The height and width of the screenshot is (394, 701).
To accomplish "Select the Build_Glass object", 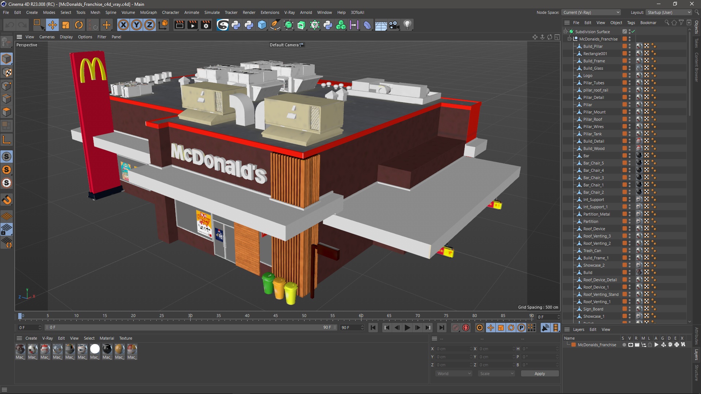I will click(593, 68).
